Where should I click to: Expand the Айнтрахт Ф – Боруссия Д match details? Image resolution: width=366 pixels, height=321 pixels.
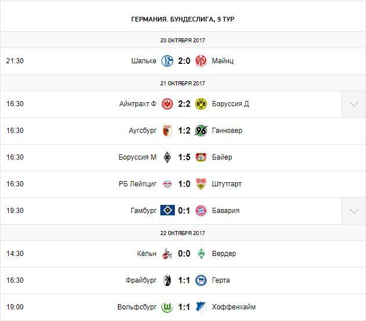[x=354, y=104]
